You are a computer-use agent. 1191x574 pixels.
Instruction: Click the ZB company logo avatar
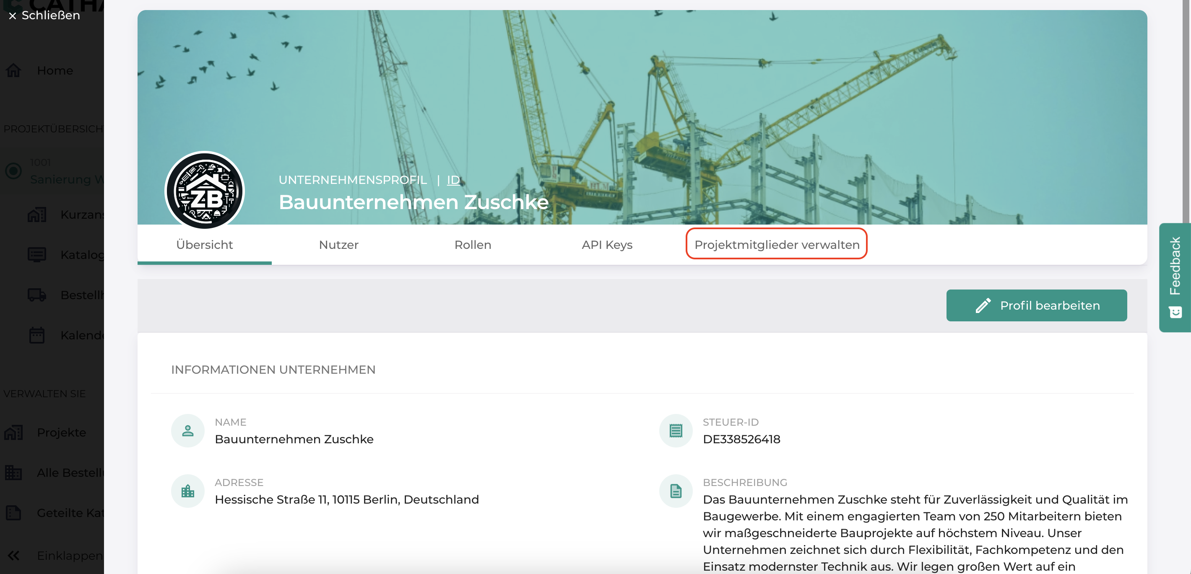(x=205, y=190)
